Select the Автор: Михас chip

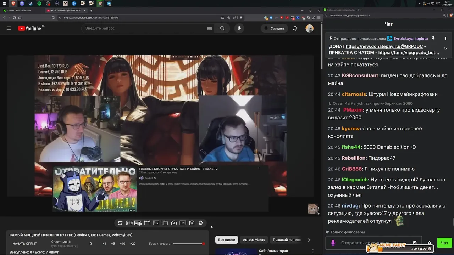click(x=254, y=240)
